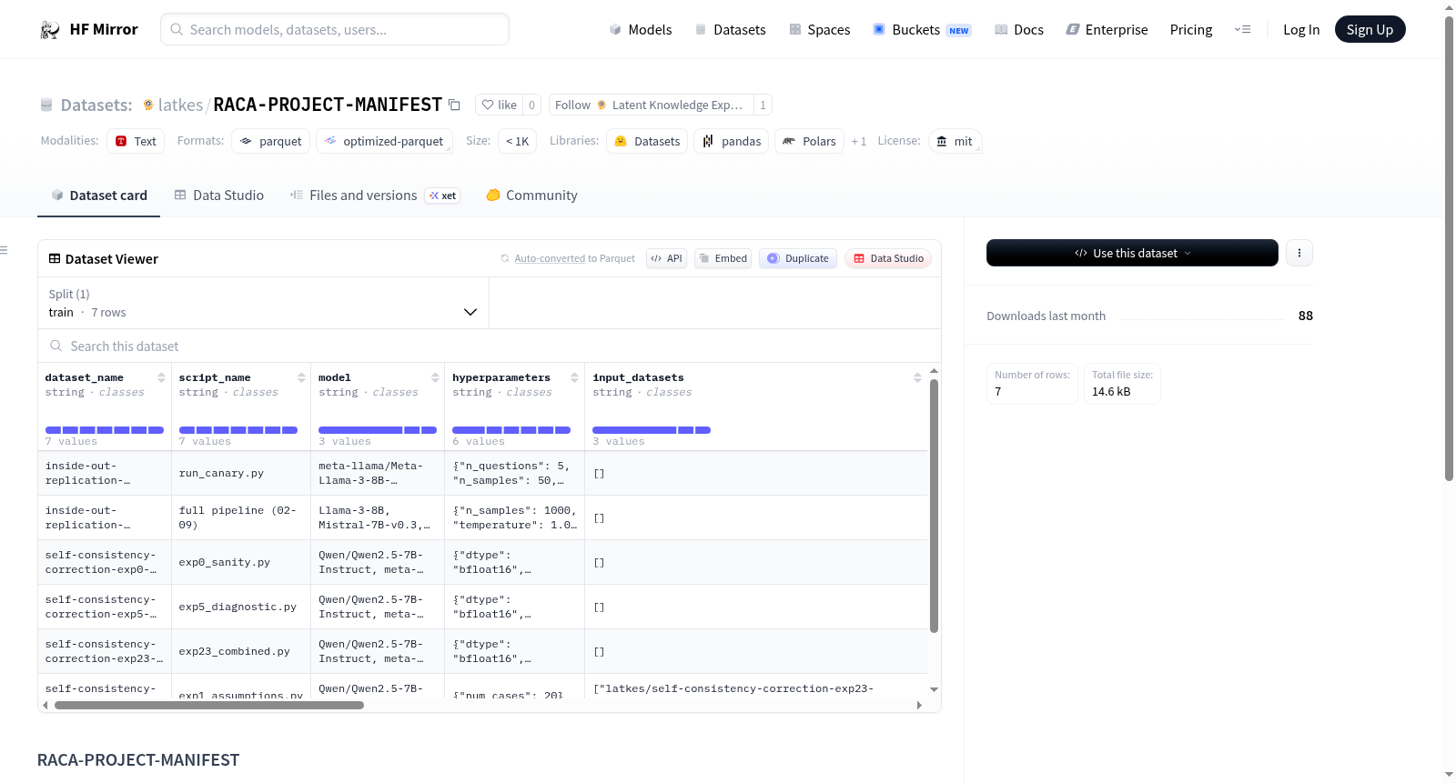Click the parquet format tag
The width and height of the screenshot is (1456, 783).
pos(271,141)
